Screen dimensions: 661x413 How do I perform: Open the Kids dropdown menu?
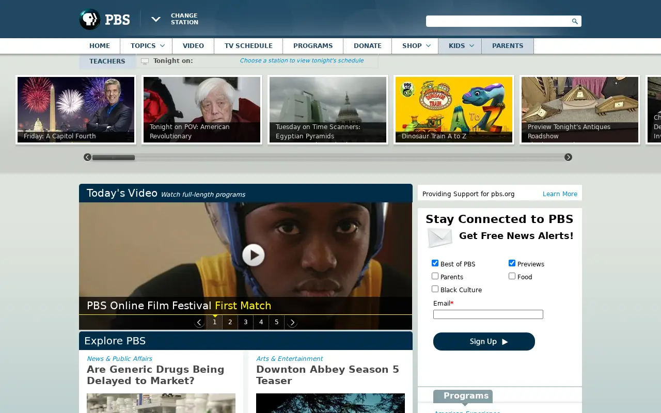(460, 46)
